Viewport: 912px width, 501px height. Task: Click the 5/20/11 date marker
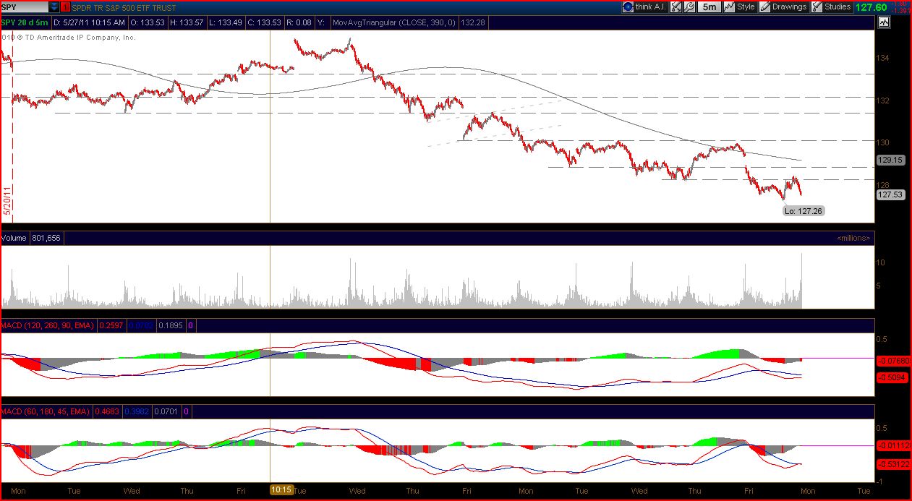tap(7, 200)
